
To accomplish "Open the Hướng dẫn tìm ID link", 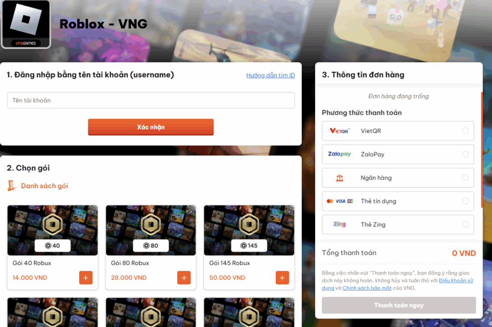I will [271, 75].
